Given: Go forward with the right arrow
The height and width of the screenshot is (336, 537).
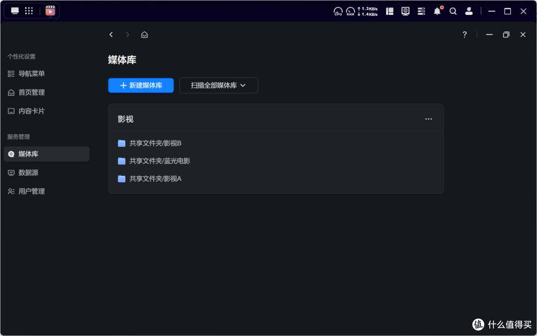Looking at the screenshot, I should click(x=127, y=35).
